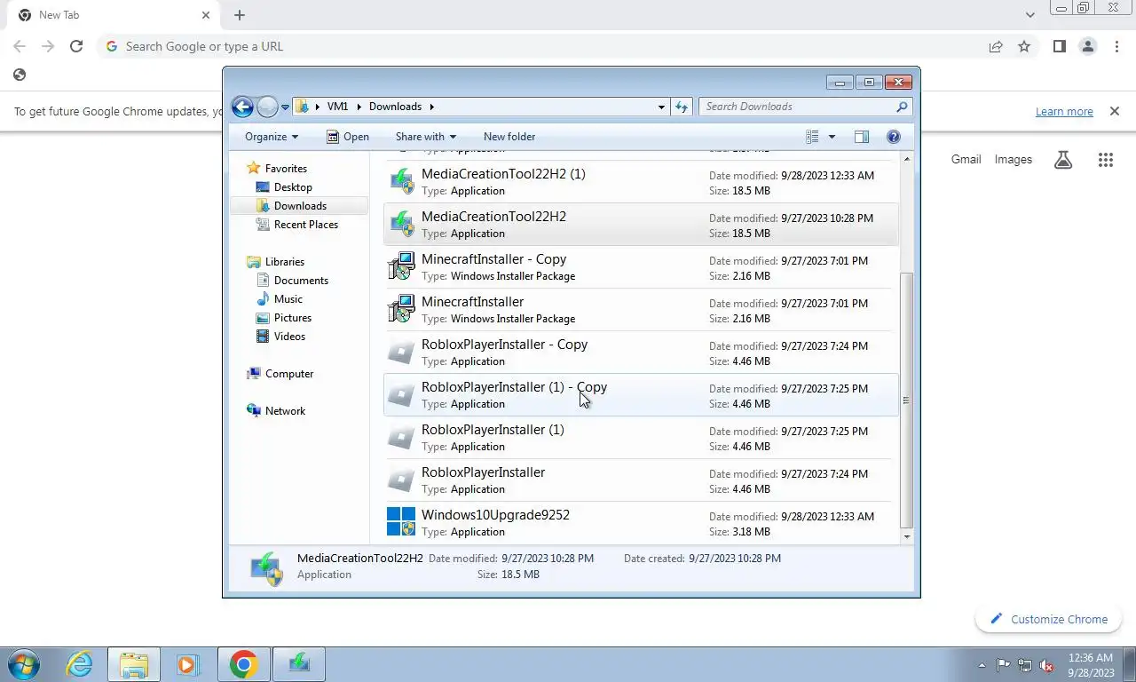
Task: Click Downloads in the address breadcrumb
Action: (395, 107)
